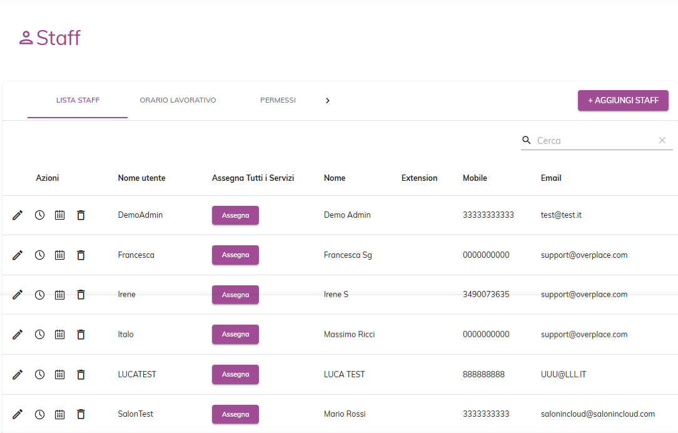Screen dimensions: 678x433
Task: Select the calendar icon for Irene
Action: coord(59,294)
